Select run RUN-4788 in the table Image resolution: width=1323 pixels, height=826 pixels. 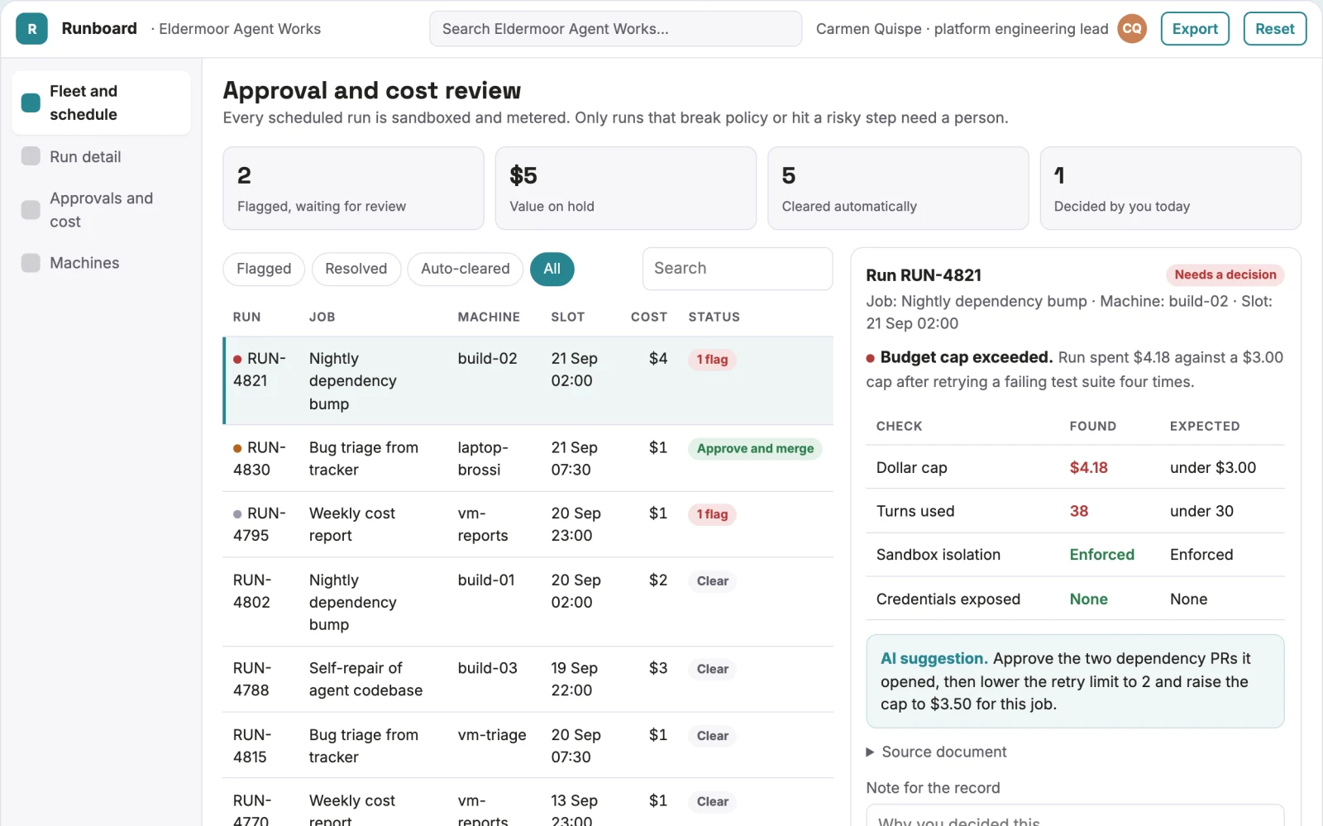(x=528, y=679)
